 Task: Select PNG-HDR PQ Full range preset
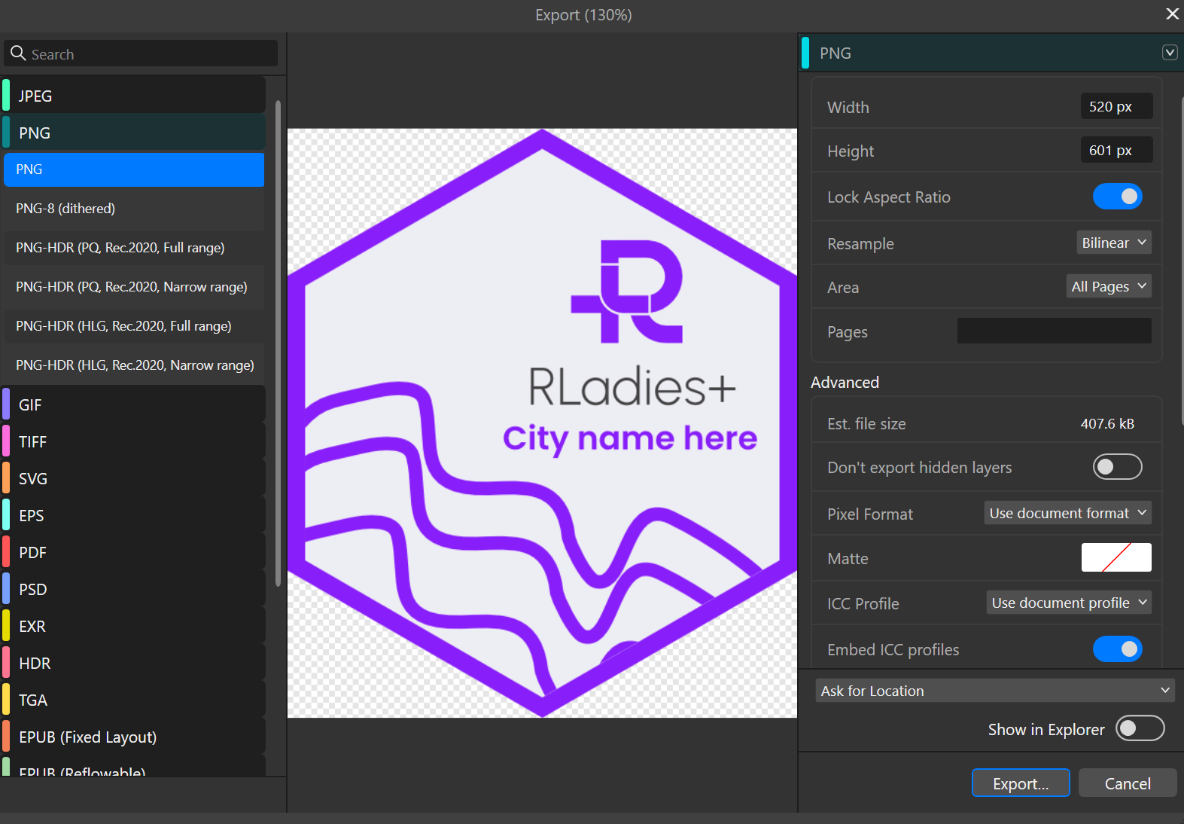[x=134, y=248]
